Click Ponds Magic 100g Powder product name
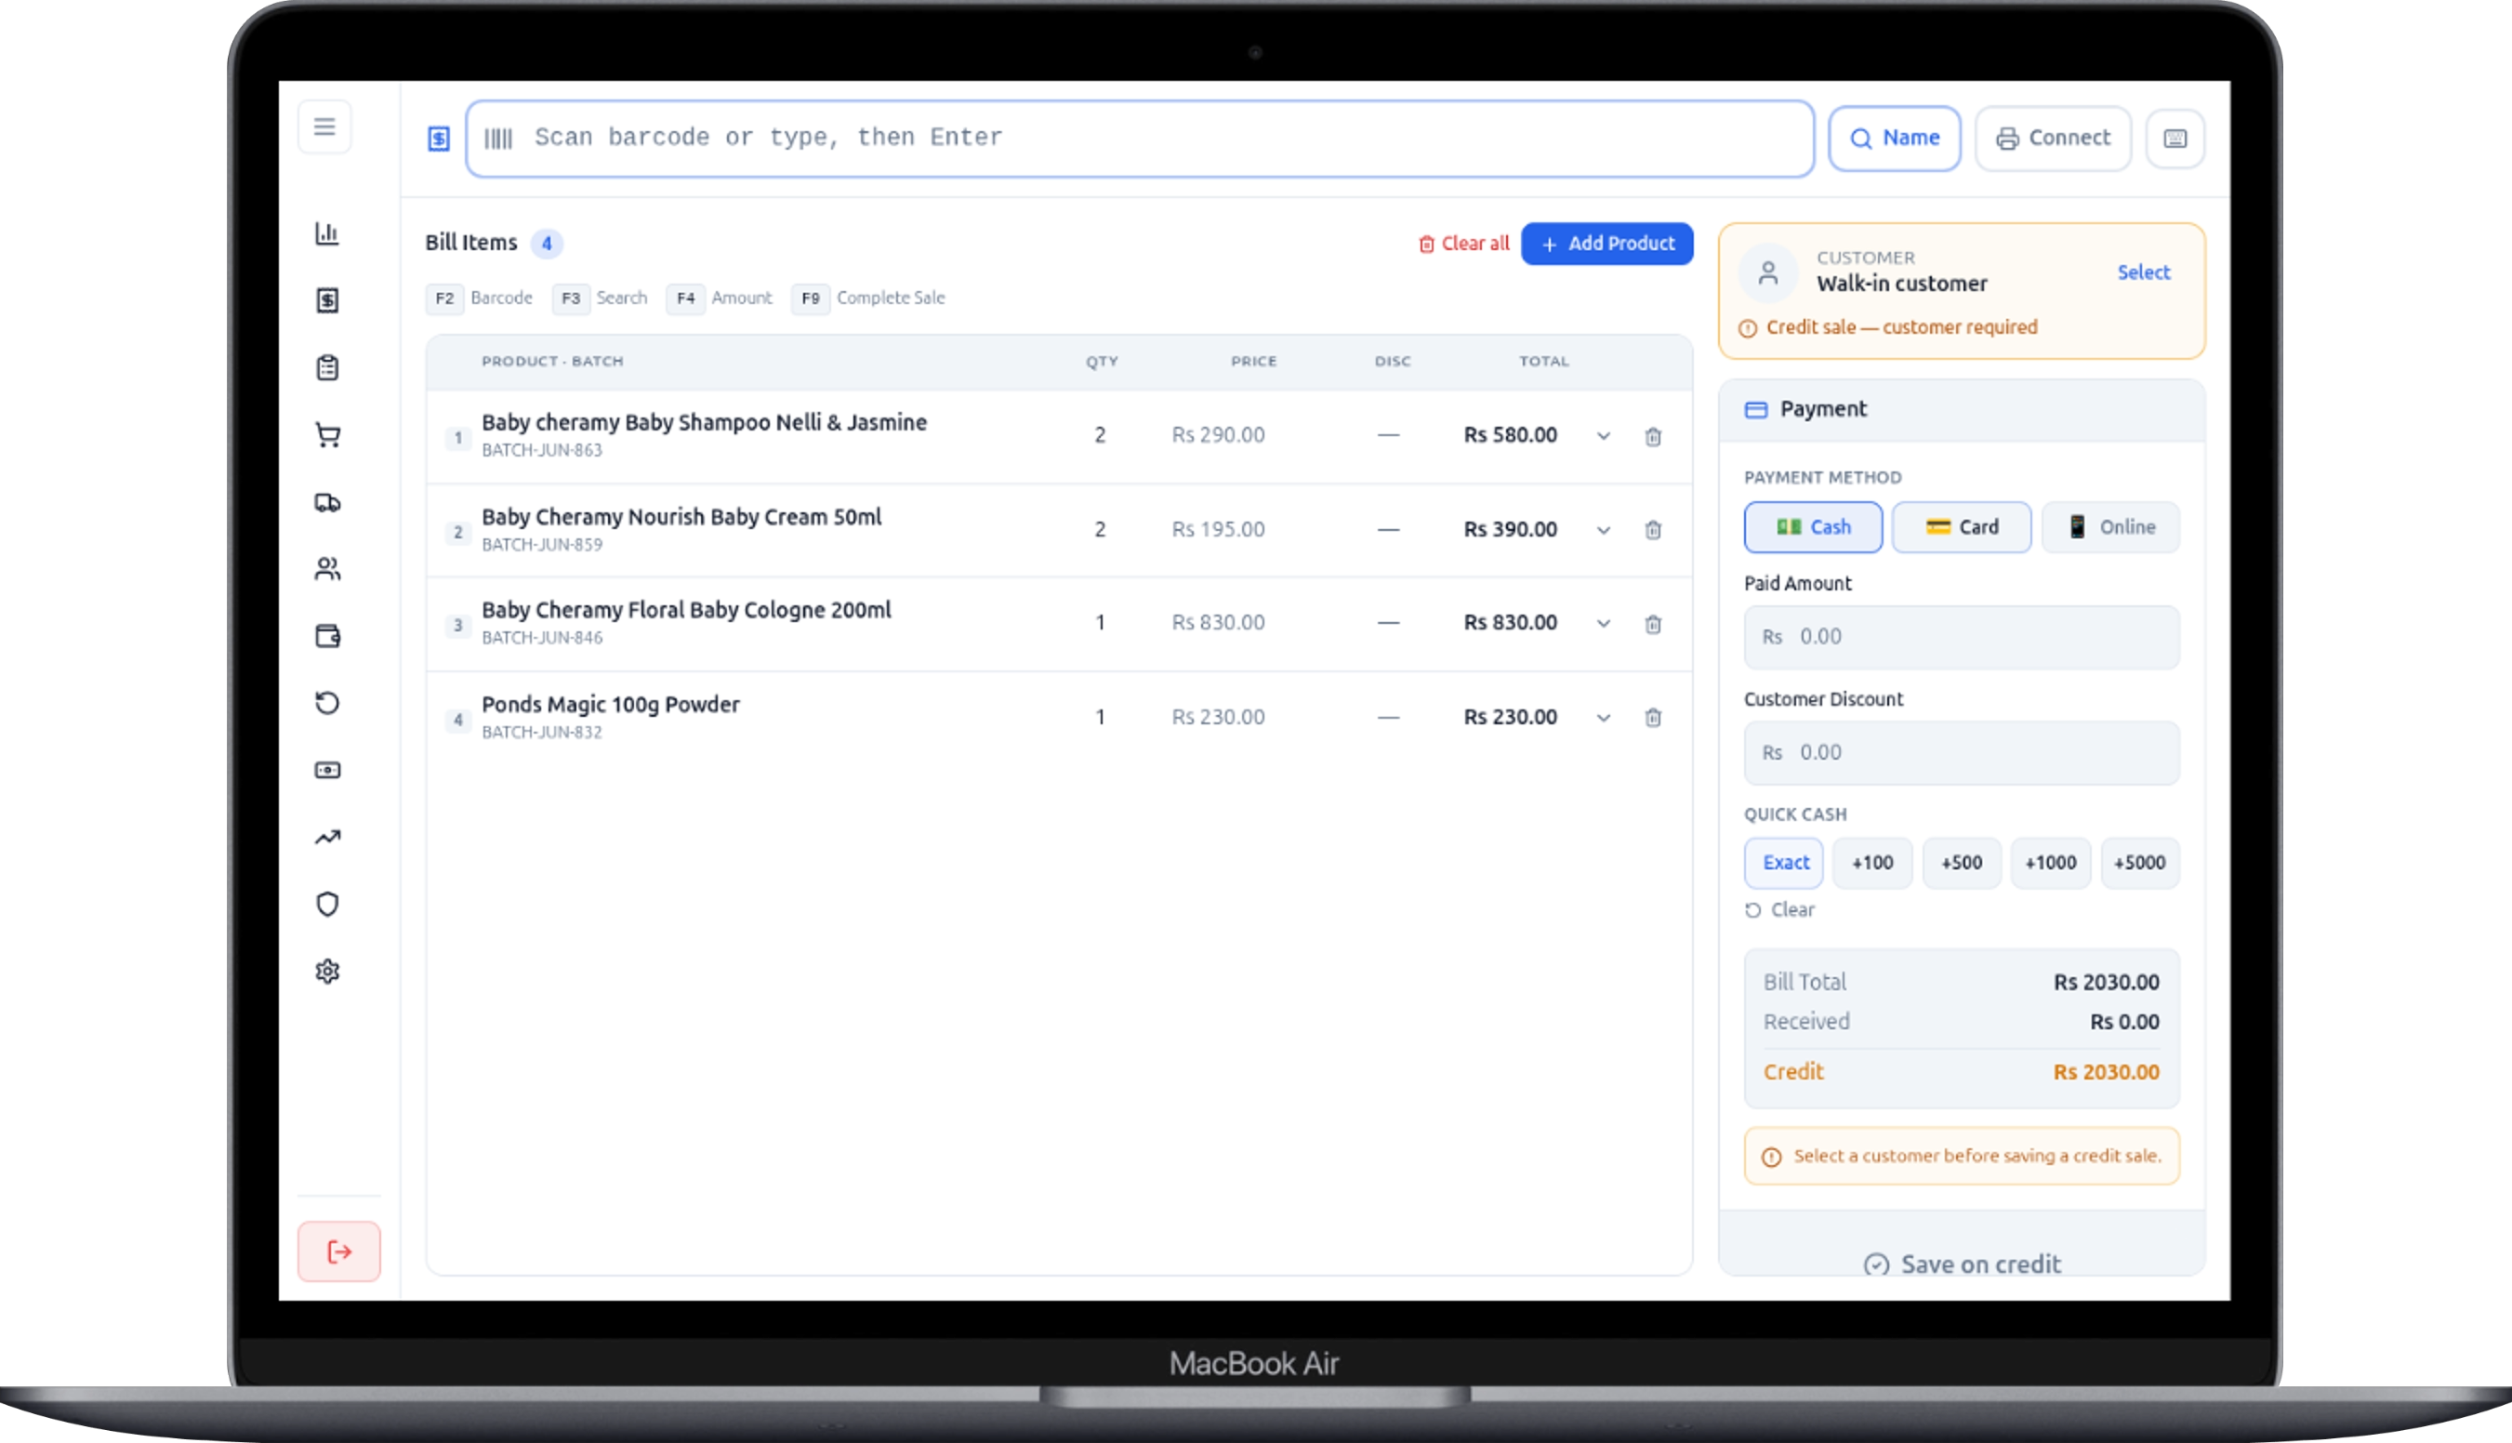 [611, 705]
